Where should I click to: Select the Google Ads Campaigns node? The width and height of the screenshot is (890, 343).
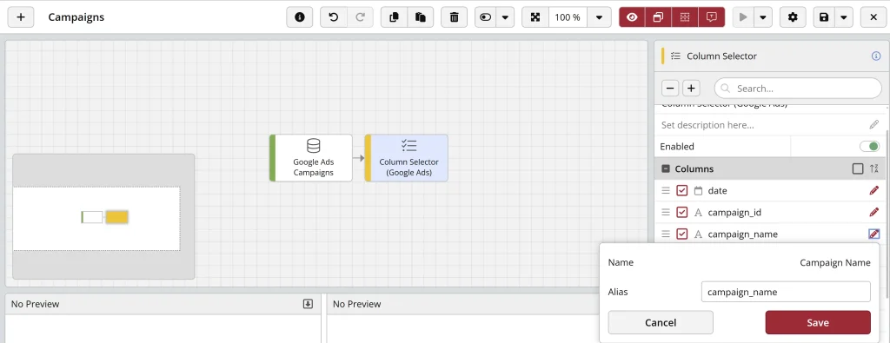[311, 158]
